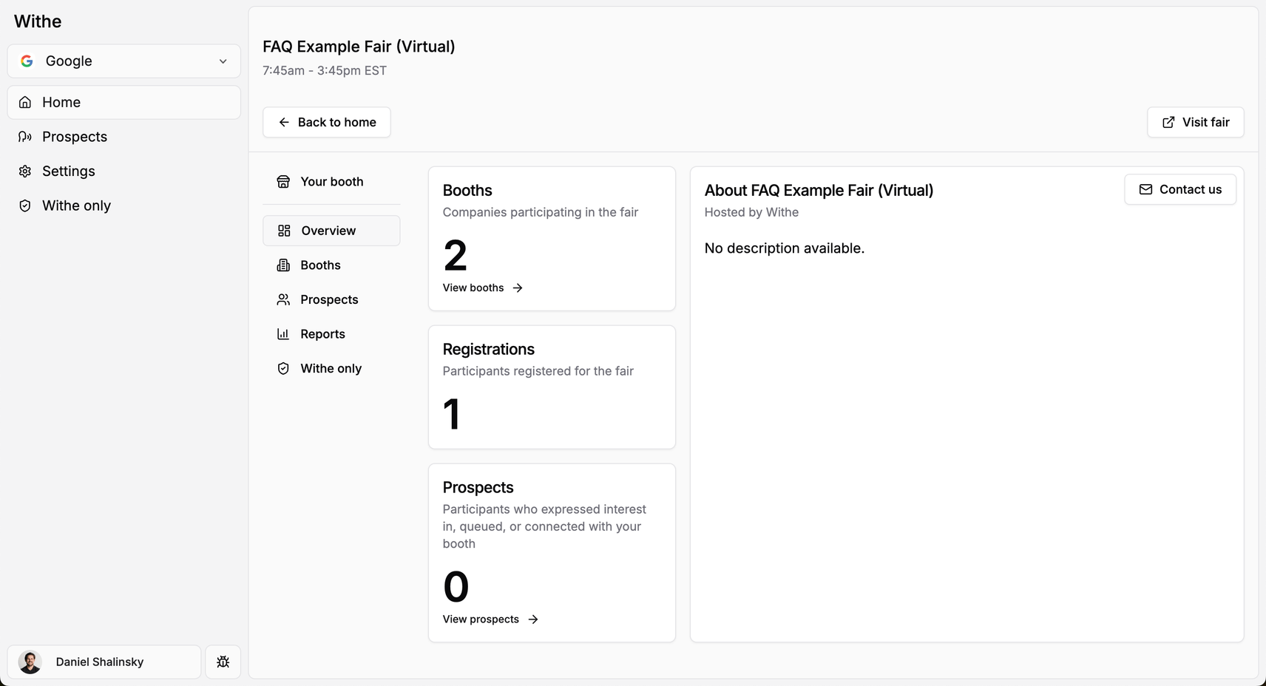Follow the View prospects link
The height and width of the screenshot is (686, 1266).
[x=491, y=619]
